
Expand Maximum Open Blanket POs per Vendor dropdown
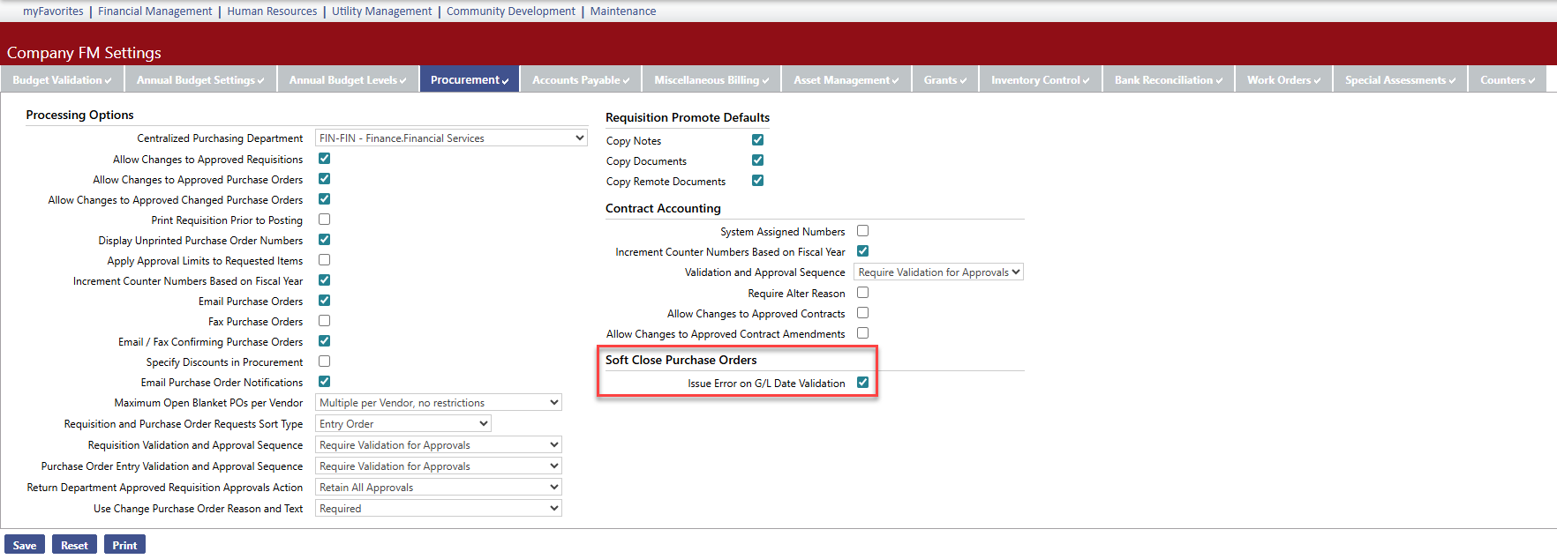pyautogui.click(x=438, y=403)
